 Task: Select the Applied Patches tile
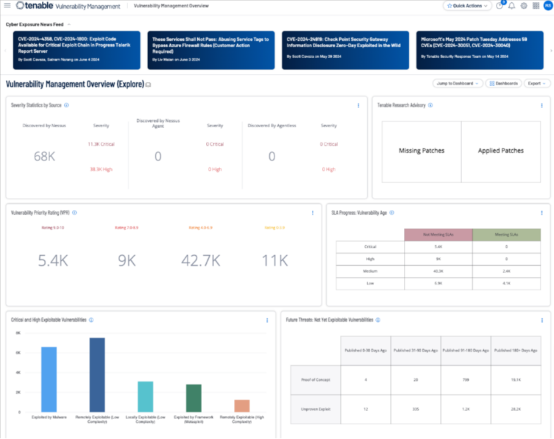click(501, 152)
